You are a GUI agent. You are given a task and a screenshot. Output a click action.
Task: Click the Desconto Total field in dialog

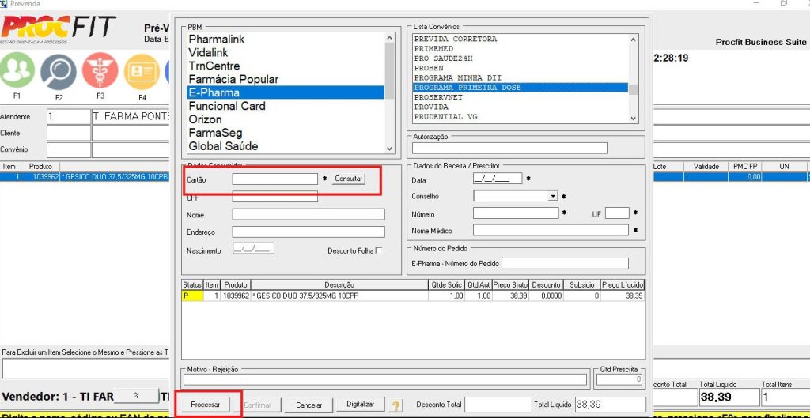[x=498, y=405]
